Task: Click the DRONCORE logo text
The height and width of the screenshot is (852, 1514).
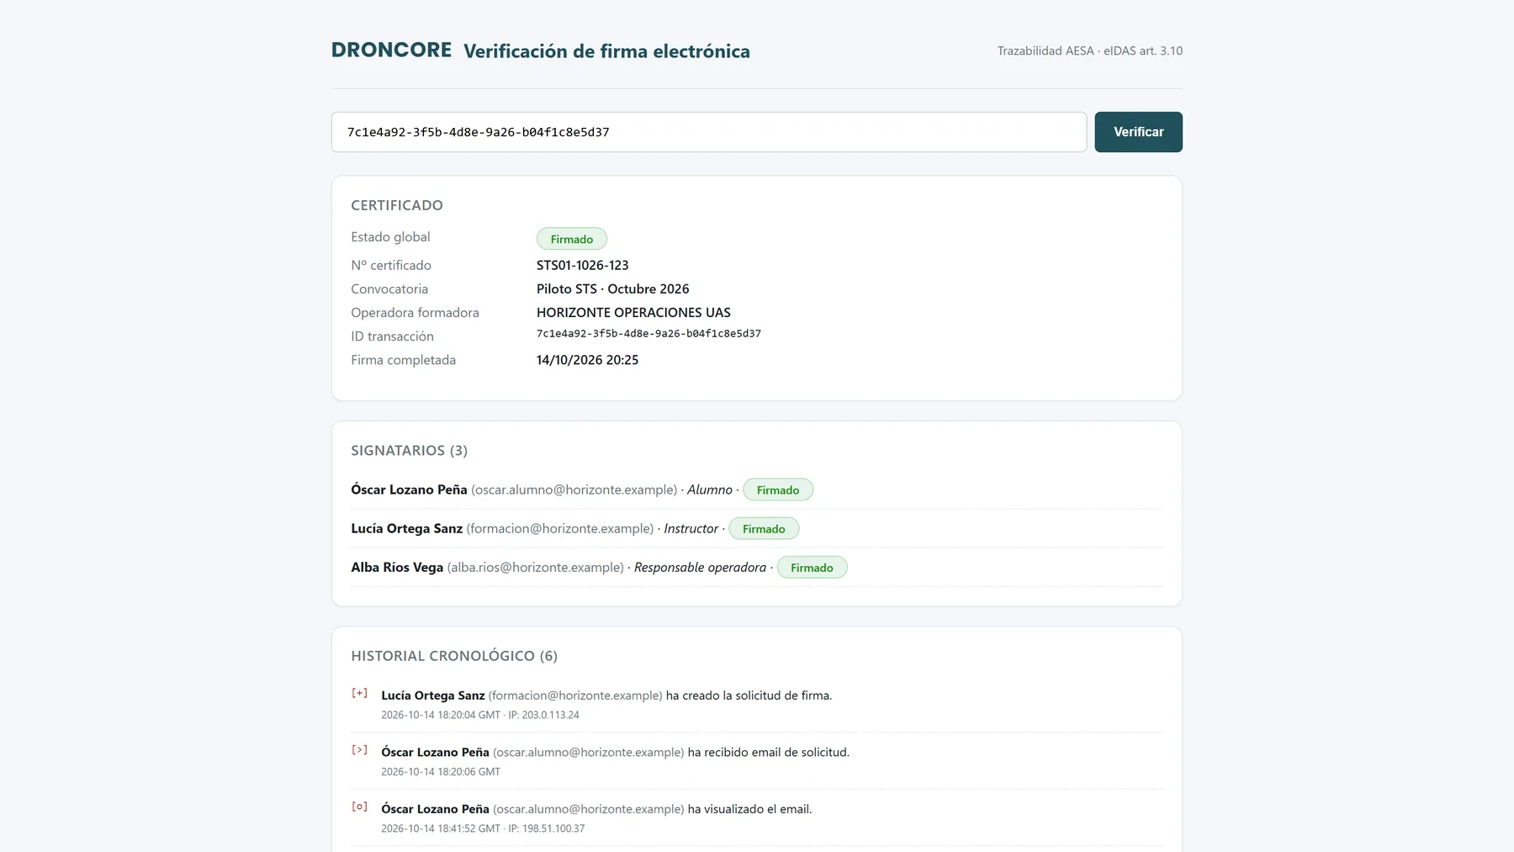Action: (x=391, y=50)
